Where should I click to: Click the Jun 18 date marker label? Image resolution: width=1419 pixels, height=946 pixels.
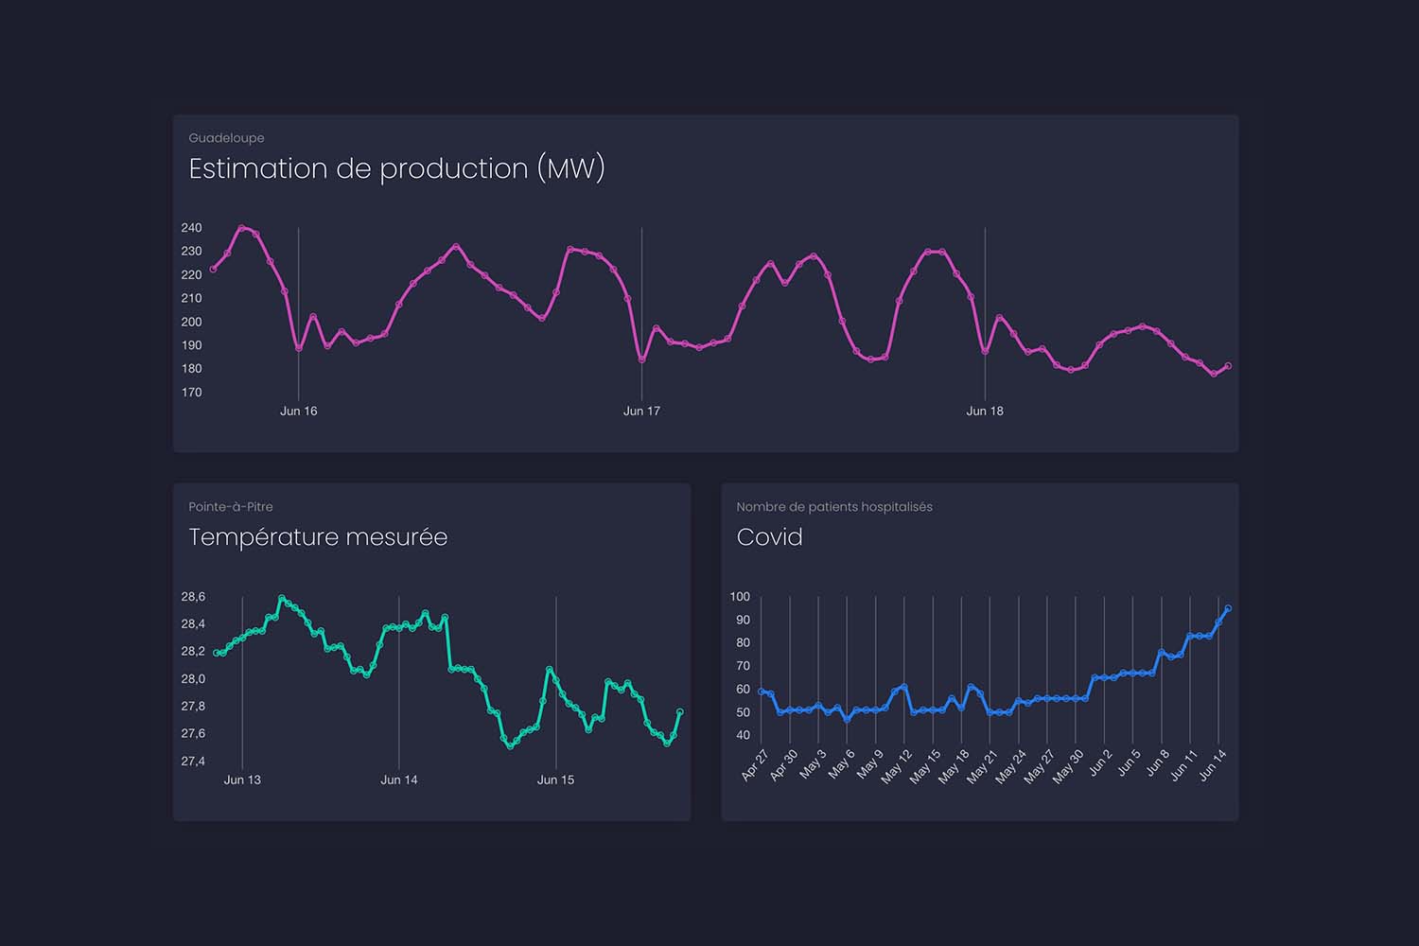pos(984,411)
